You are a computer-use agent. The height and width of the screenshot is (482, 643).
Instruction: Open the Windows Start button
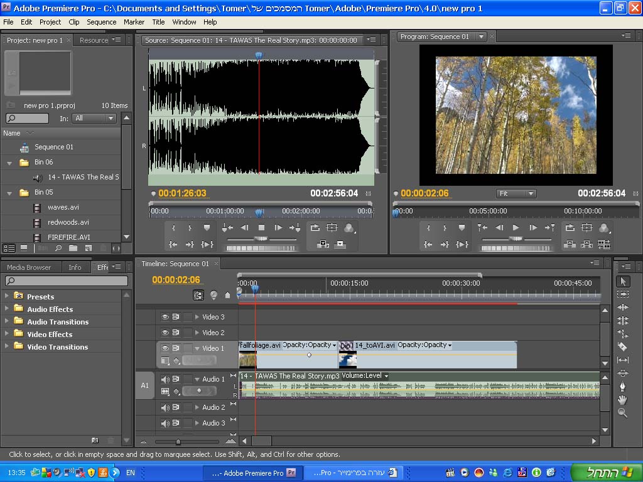tap(606, 473)
